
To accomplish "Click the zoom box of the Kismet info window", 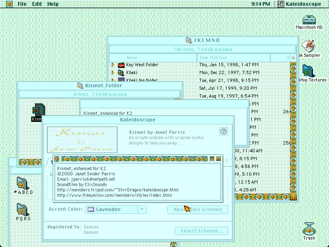I will (212, 159).
